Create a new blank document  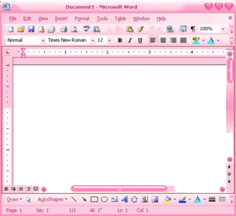tap(11, 29)
